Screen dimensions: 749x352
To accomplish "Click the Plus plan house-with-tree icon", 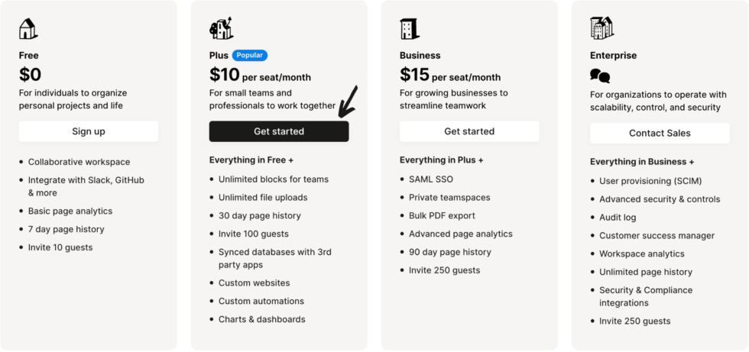I will point(221,29).
